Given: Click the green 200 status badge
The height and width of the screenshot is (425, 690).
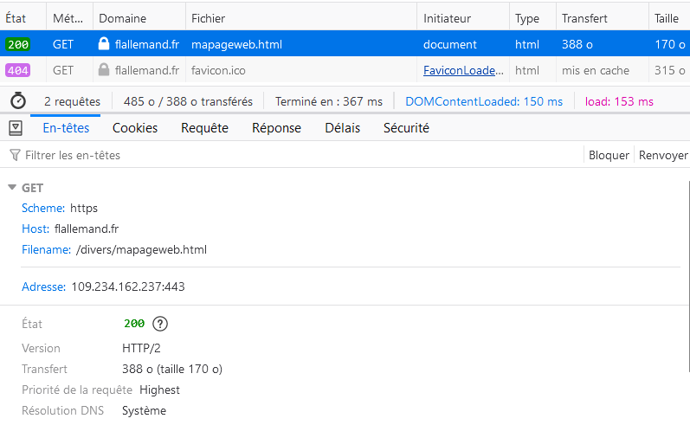Looking at the screenshot, I should (18, 44).
